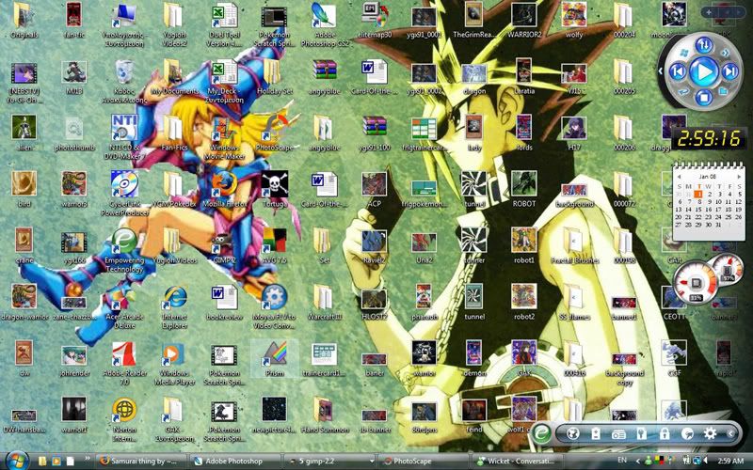
Task: Open the gimp-2.2 taskbar group dropdown arrow
Action: coord(372,462)
